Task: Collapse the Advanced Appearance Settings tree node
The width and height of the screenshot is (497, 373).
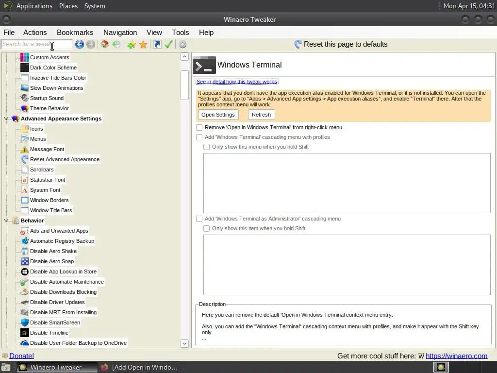Action: [6, 119]
